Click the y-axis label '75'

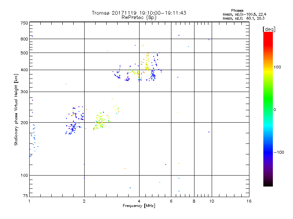[26, 196]
